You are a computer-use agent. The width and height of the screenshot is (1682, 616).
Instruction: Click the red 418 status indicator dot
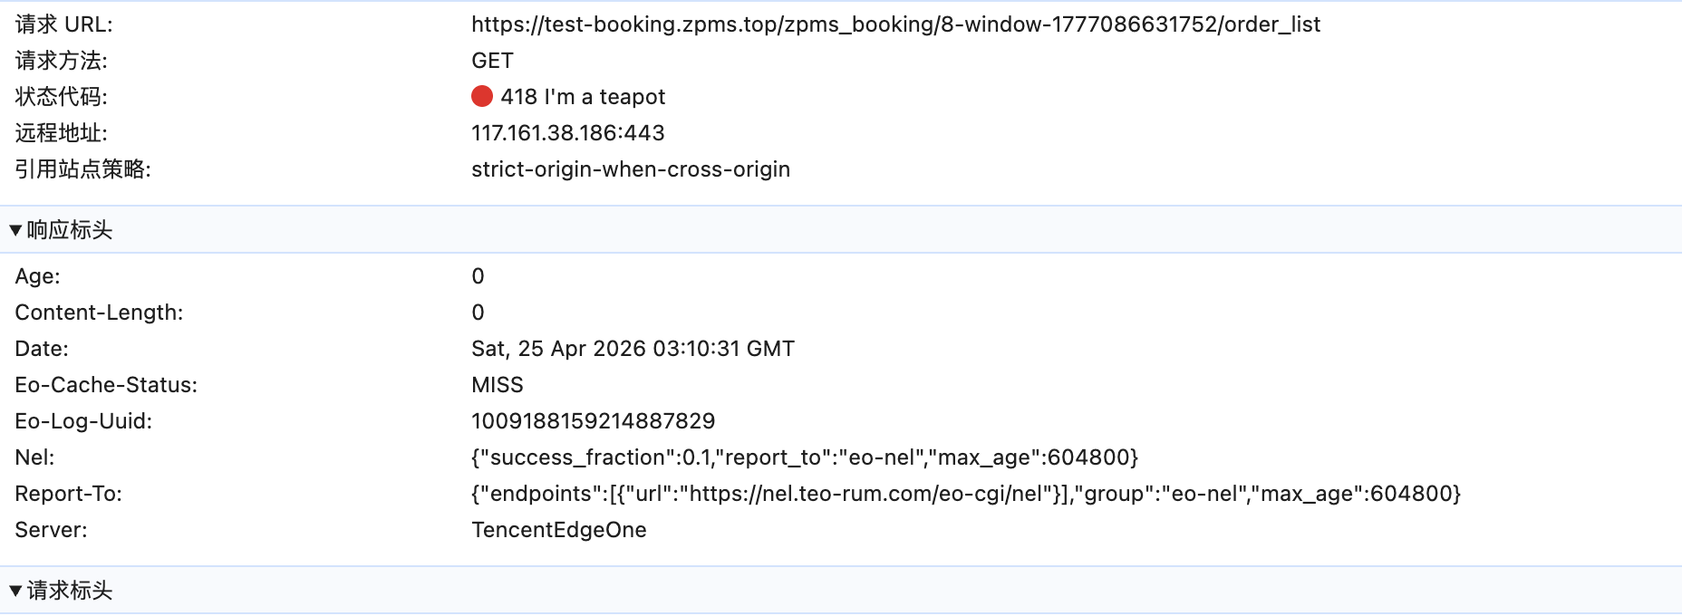(x=482, y=96)
